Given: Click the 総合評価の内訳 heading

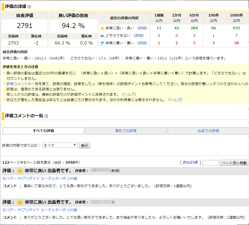Looking at the screenshot, I should [x=15, y=52].
